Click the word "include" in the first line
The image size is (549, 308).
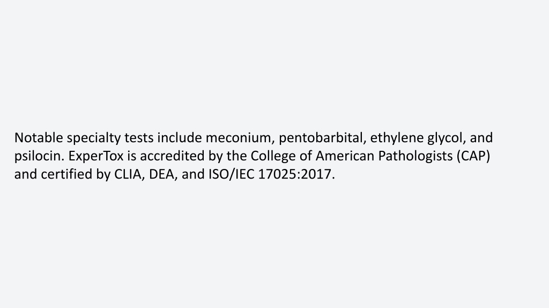point(180,137)
